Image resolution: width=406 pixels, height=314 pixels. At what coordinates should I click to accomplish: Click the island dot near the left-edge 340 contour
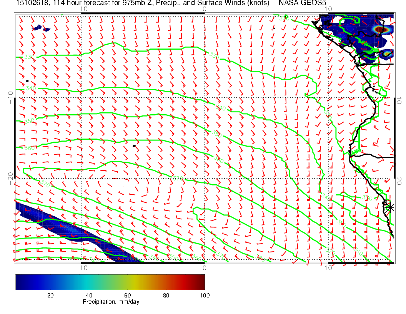pos(27,81)
